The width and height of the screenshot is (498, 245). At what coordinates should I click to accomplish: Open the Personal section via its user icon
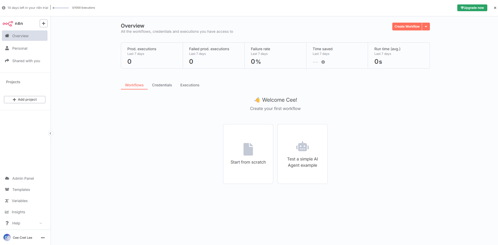click(x=7, y=48)
